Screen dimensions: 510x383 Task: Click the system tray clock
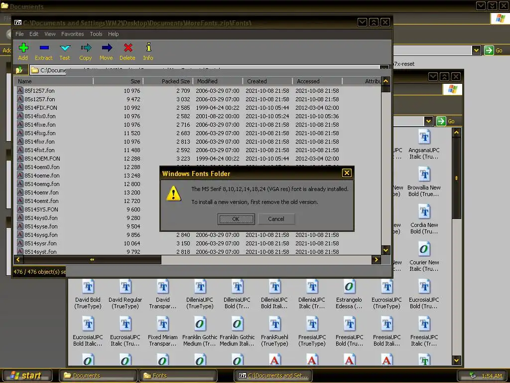point(492,376)
